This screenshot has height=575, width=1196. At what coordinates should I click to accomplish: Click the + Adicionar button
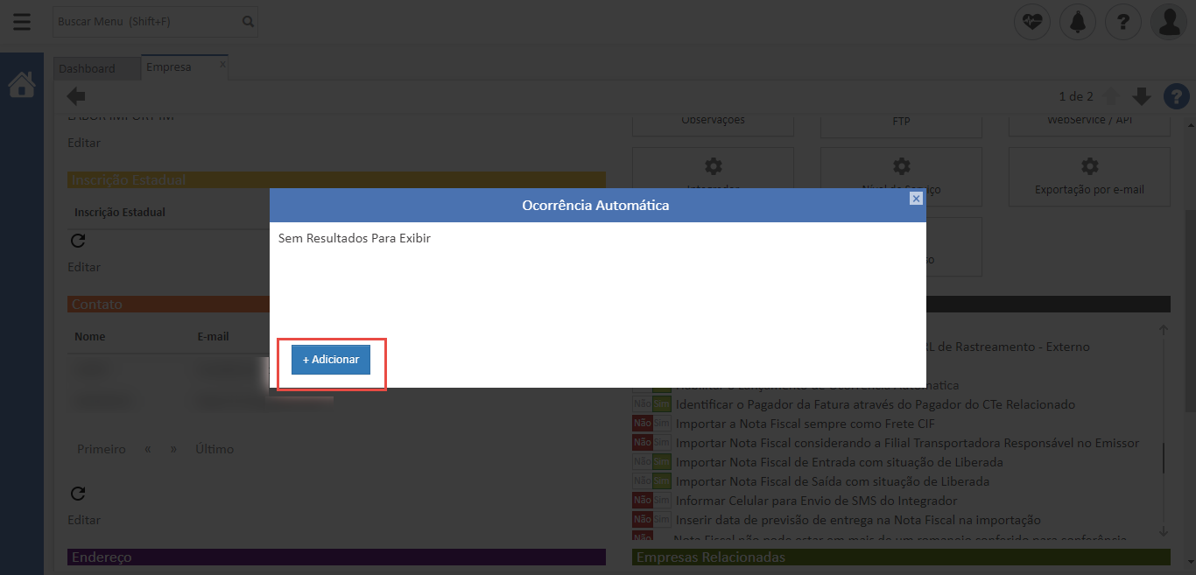click(x=331, y=360)
